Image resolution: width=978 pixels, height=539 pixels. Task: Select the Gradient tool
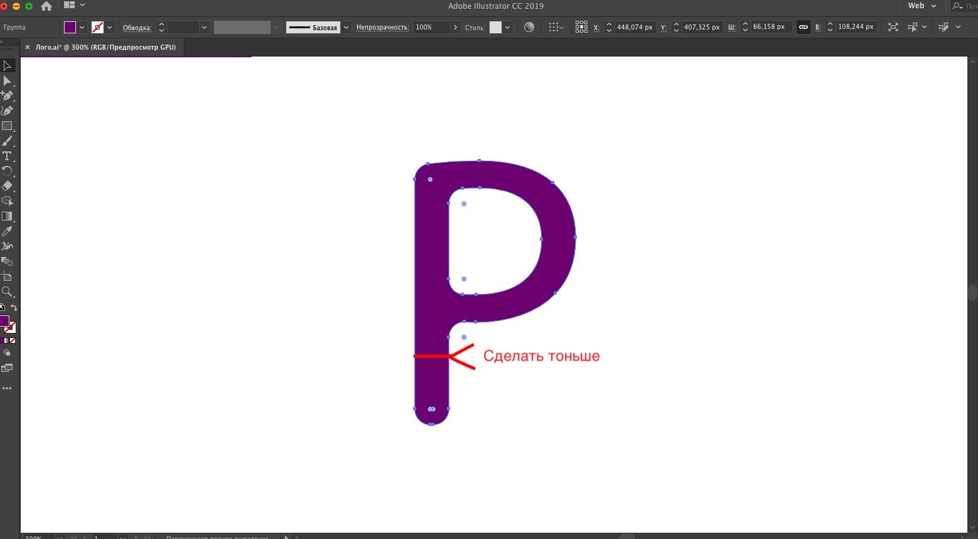pyautogui.click(x=8, y=216)
